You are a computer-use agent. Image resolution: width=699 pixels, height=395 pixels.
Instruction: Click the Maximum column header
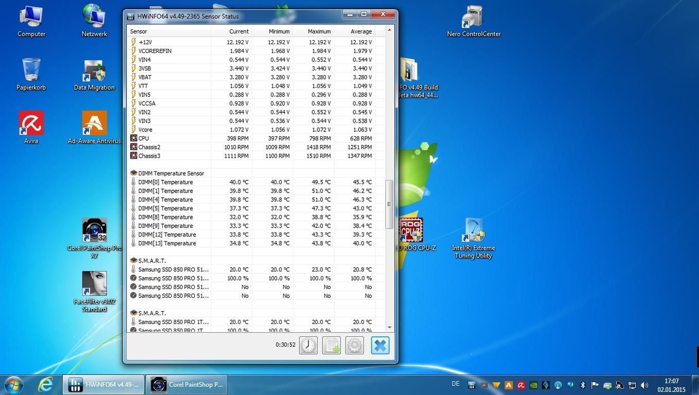(x=314, y=31)
